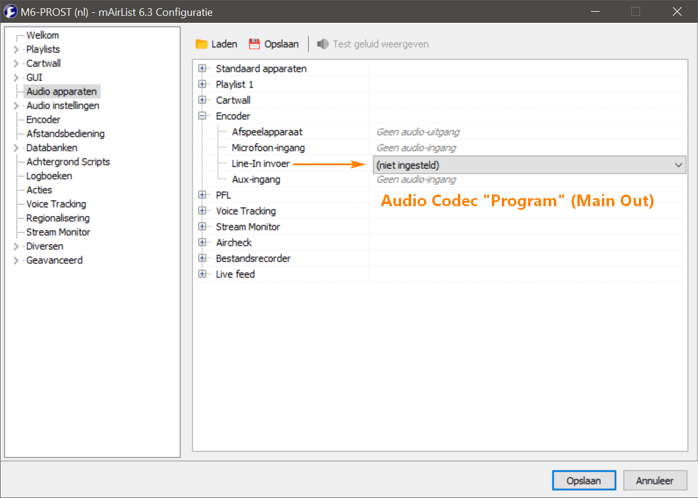The height and width of the screenshot is (498, 698).
Task: Expand Standaard apparaten node
Action: [203, 69]
